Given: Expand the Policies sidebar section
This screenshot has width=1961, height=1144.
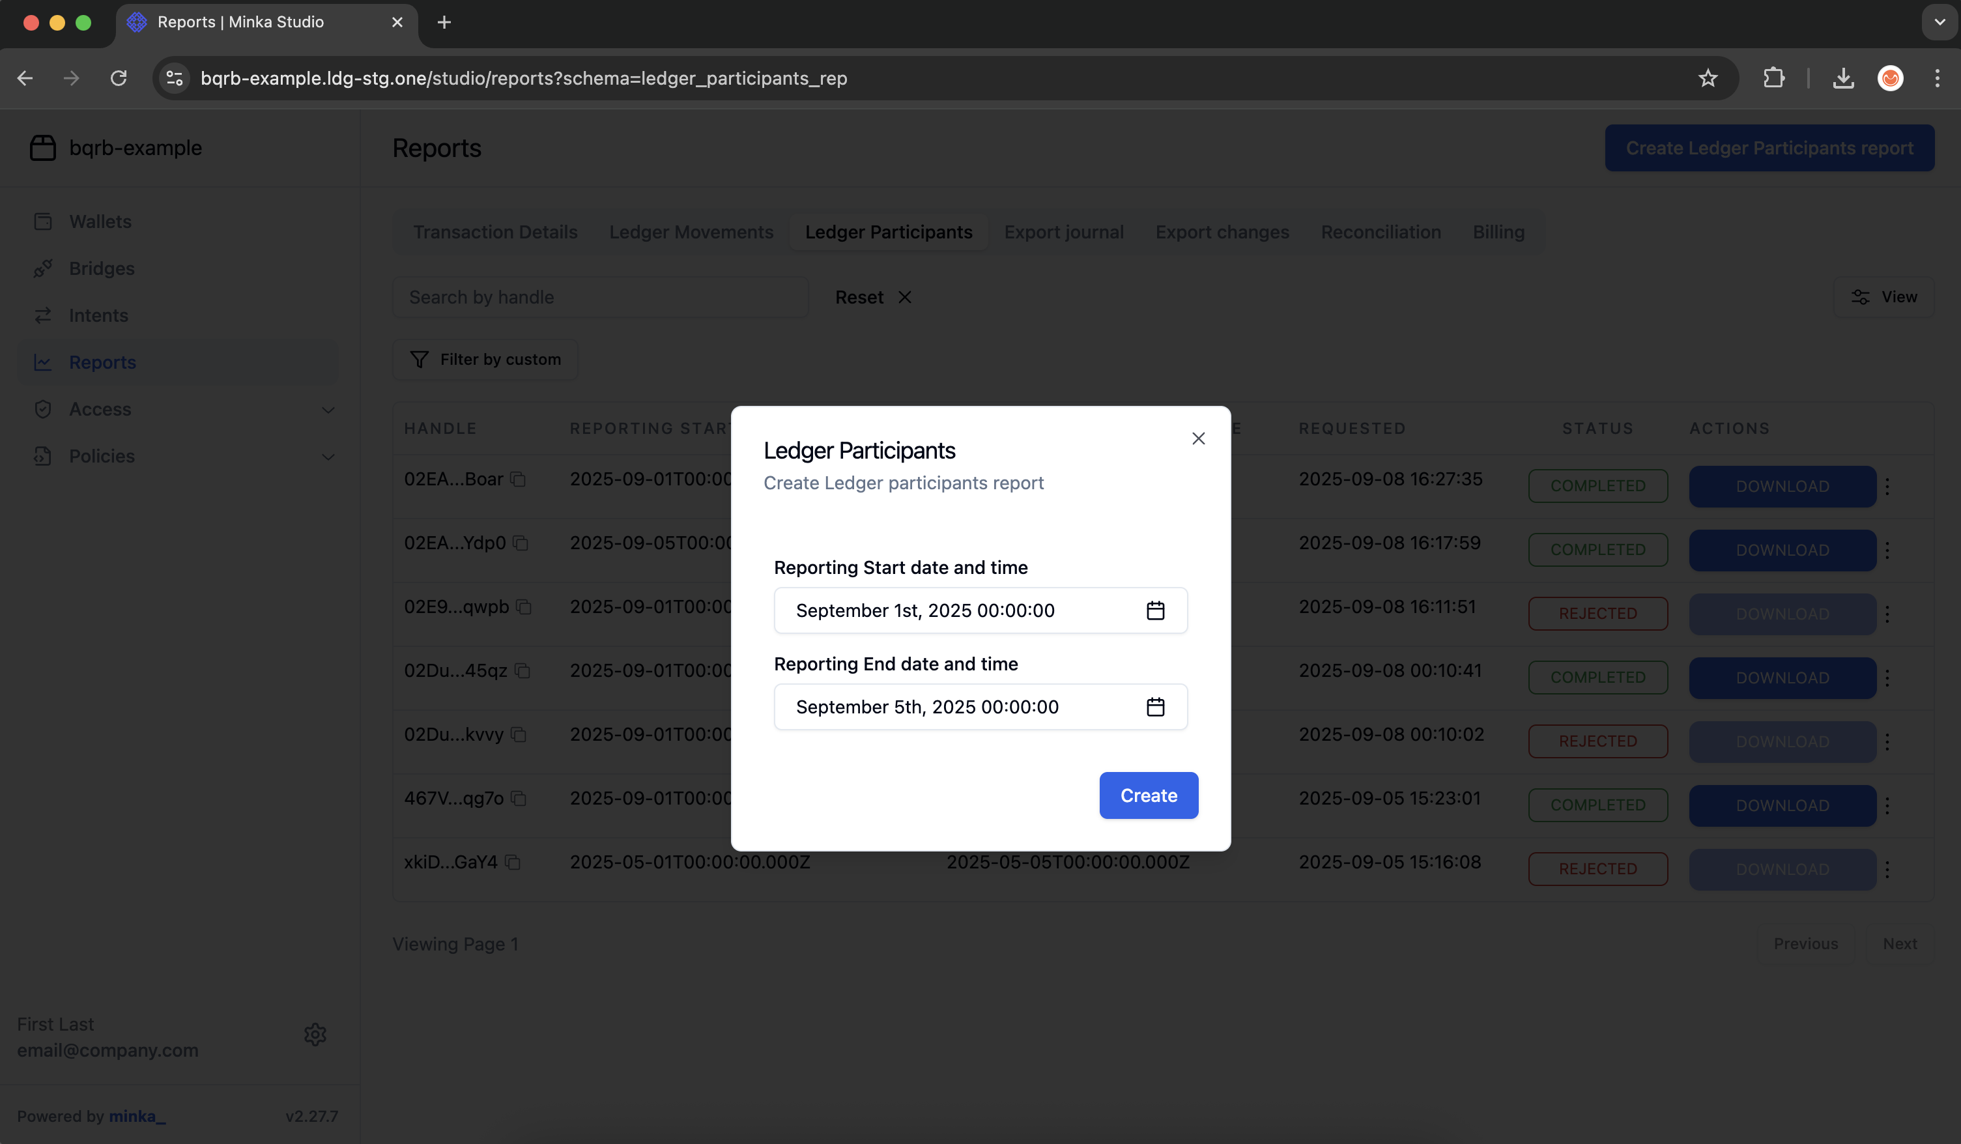Looking at the screenshot, I should point(328,457).
